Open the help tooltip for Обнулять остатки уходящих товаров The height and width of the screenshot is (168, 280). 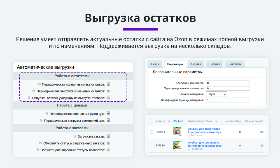tap(29, 98)
